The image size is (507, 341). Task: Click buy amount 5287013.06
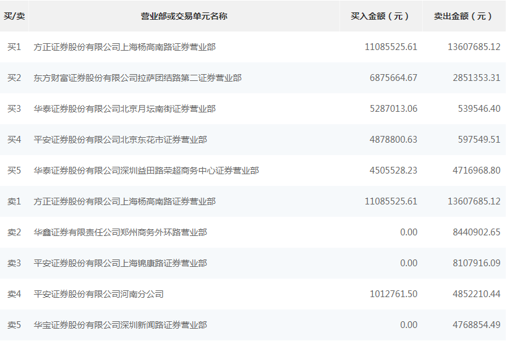[x=393, y=109]
